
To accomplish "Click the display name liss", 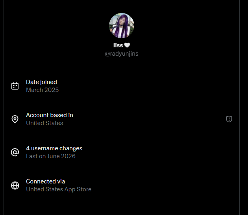I will click(x=118, y=45).
